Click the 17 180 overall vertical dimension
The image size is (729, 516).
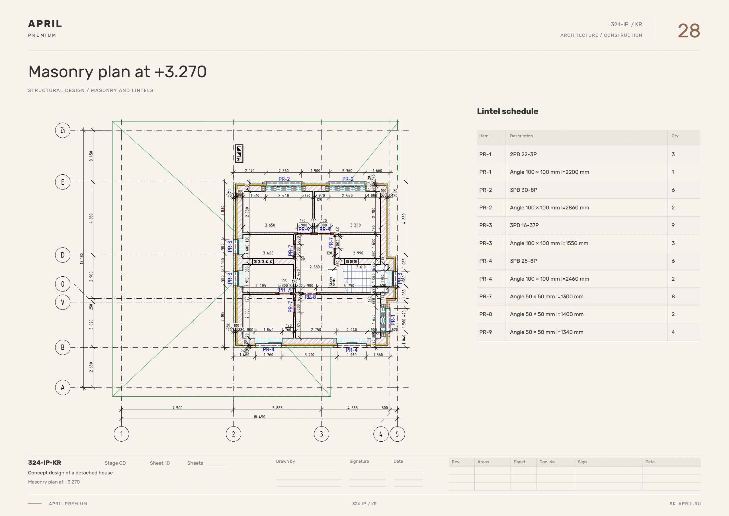(x=81, y=259)
